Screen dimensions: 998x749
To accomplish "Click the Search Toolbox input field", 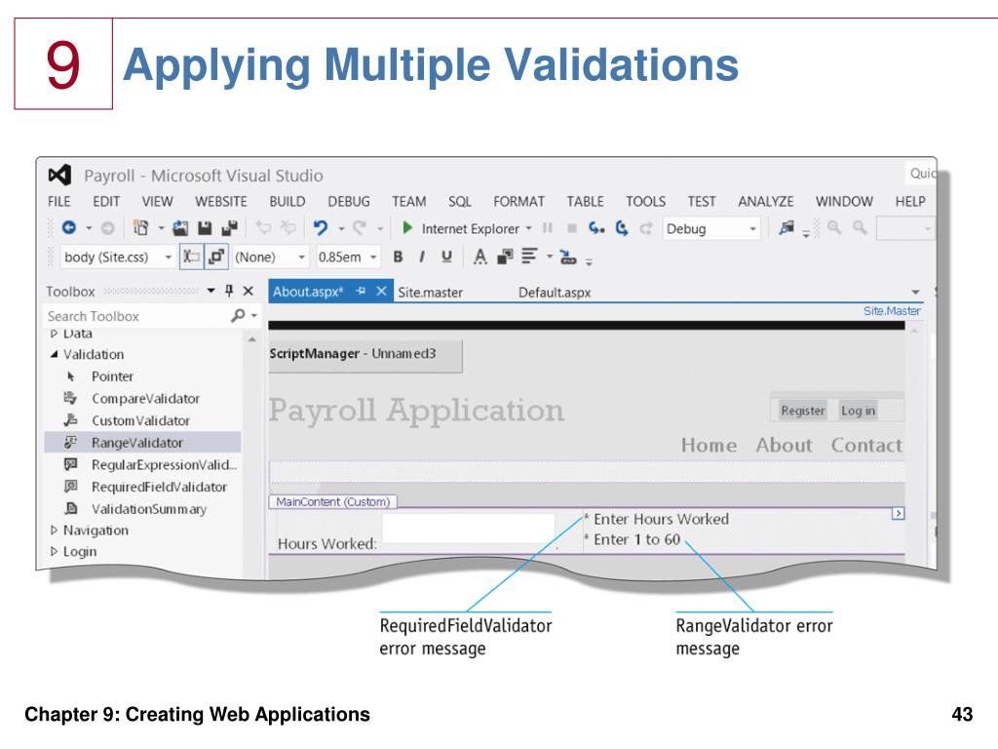I will pos(136,316).
